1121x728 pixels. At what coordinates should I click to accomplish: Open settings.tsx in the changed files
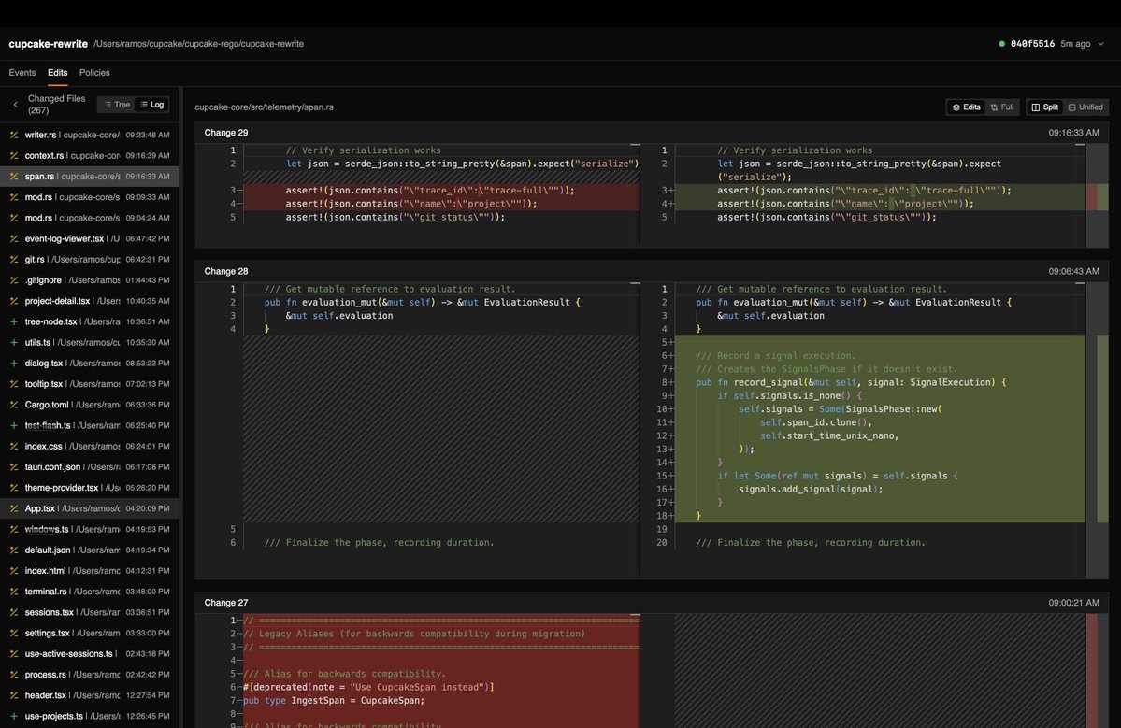click(x=90, y=633)
